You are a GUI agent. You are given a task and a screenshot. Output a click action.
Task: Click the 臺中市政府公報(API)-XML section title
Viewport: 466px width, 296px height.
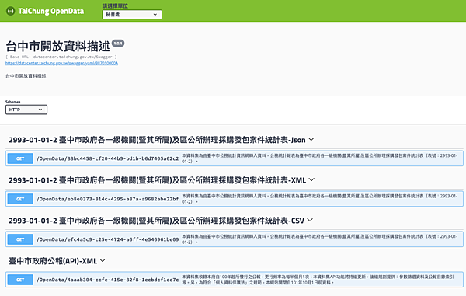pyautogui.click(x=53, y=261)
